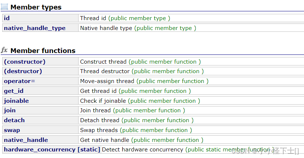Click the 'Check if joinable' description
The image size is (304, 158).
pos(103,101)
